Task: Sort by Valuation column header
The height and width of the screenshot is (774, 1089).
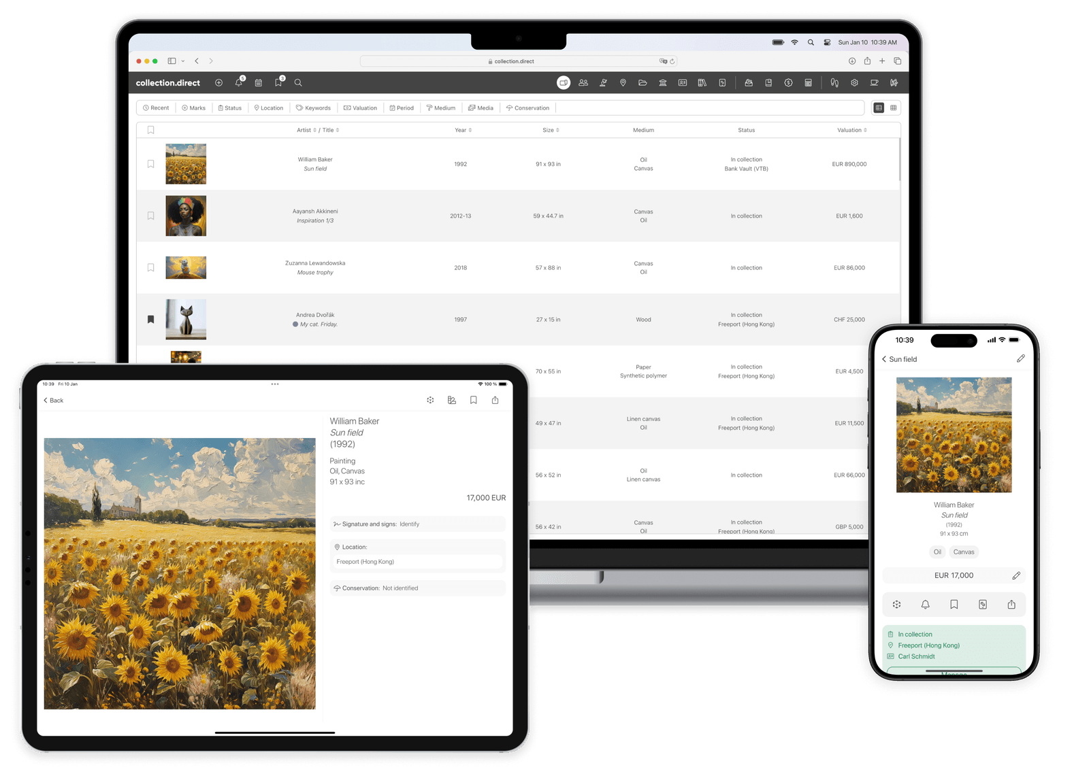Action: click(851, 130)
